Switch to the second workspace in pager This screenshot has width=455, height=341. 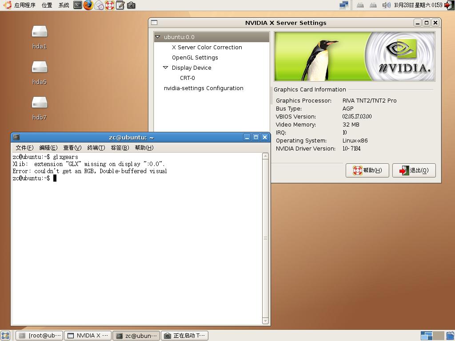coord(439,336)
